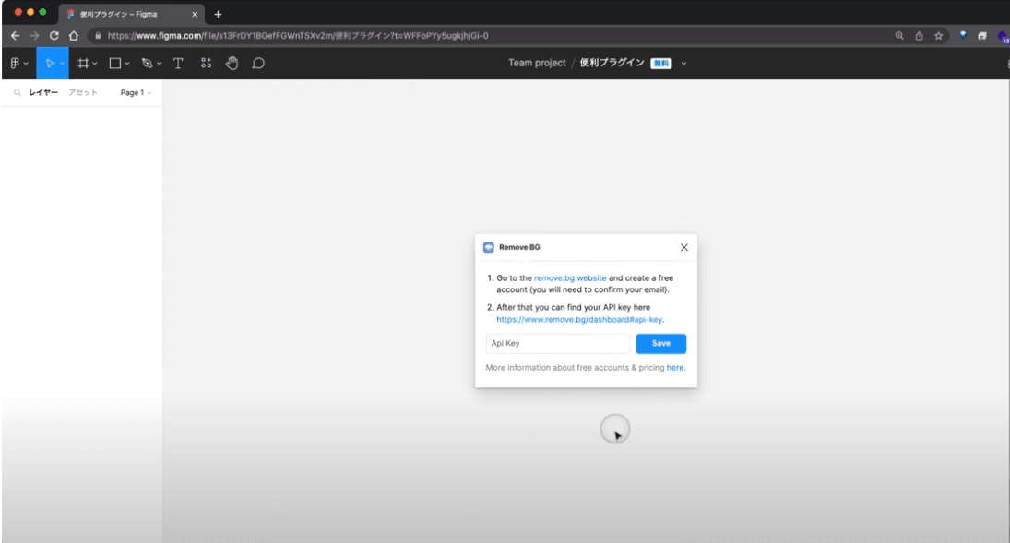Screen dimensions: 1010x543
Task: Click the site lock icon
Action: (98, 35)
